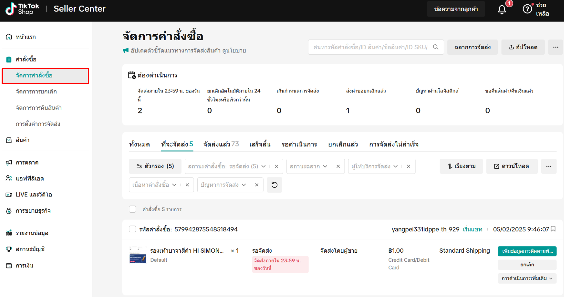564x297 pixels.
Task: Switch to the ทั้งหมด tab
Action: click(139, 144)
